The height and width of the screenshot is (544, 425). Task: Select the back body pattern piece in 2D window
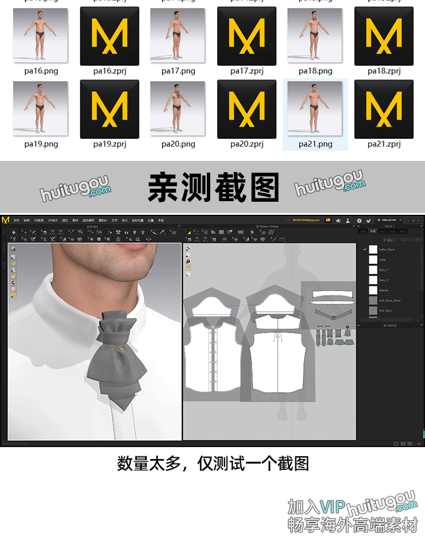click(x=278, y=361)
